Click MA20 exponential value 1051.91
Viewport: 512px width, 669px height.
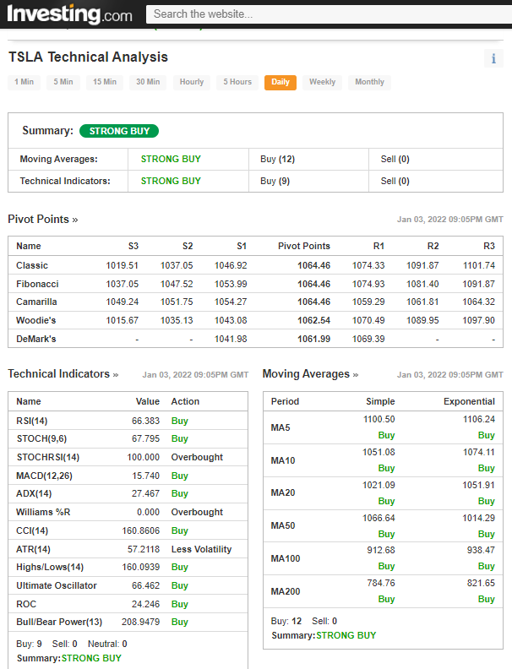[x=479, y=485]
